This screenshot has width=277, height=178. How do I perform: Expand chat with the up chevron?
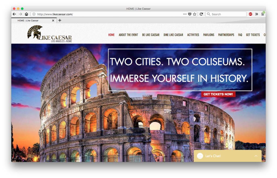click(256, 156)
